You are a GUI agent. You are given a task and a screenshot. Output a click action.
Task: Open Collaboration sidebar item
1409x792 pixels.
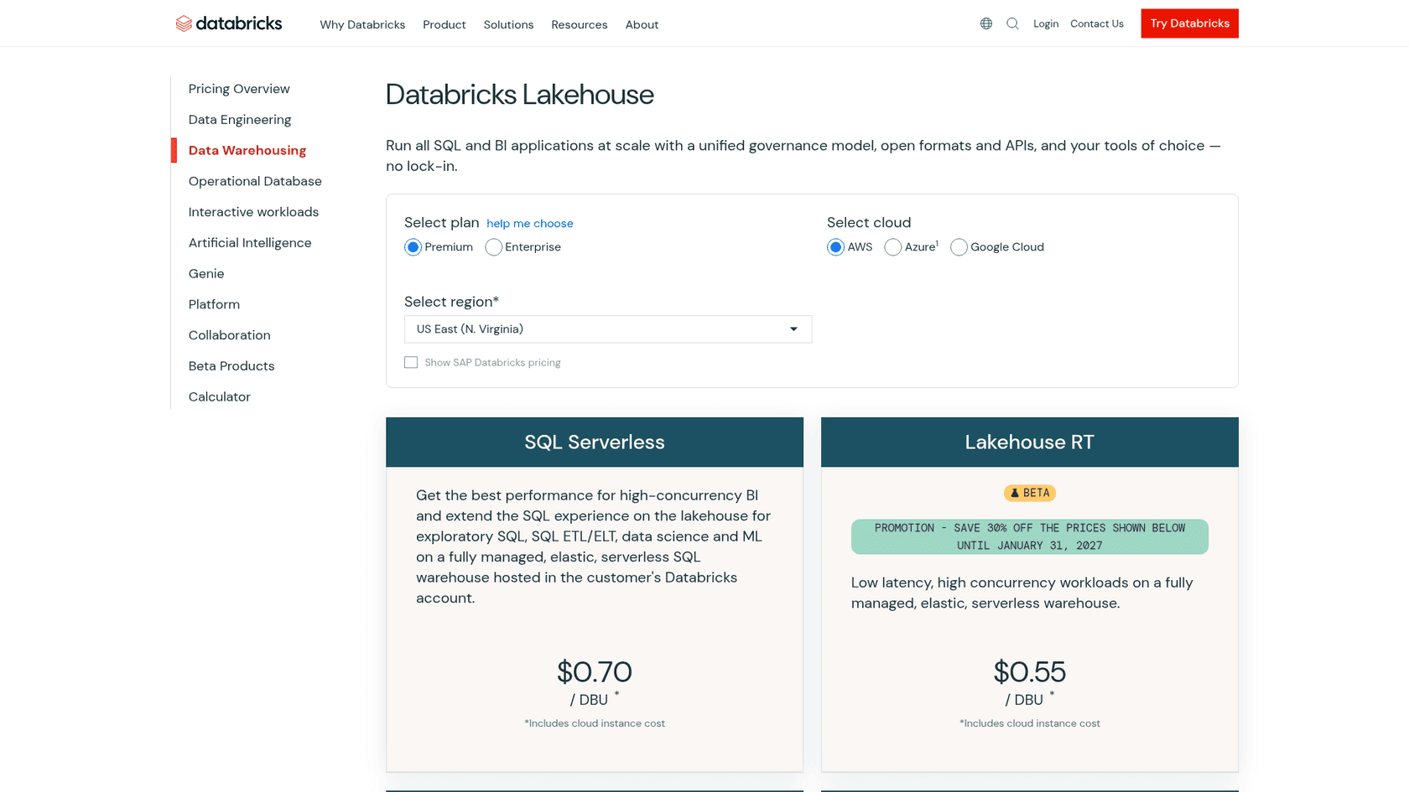click(x=230, y=335)
